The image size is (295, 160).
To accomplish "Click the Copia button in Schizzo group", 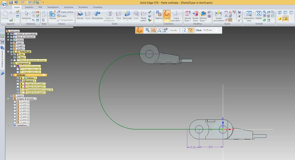I will pyautogui.click(x=62, y=16).
